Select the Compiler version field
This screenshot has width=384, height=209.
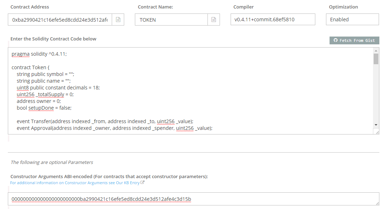[273, 20]
